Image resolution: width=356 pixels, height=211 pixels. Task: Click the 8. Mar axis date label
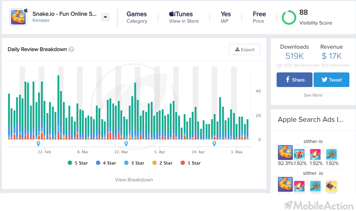[x=83, y=152]
